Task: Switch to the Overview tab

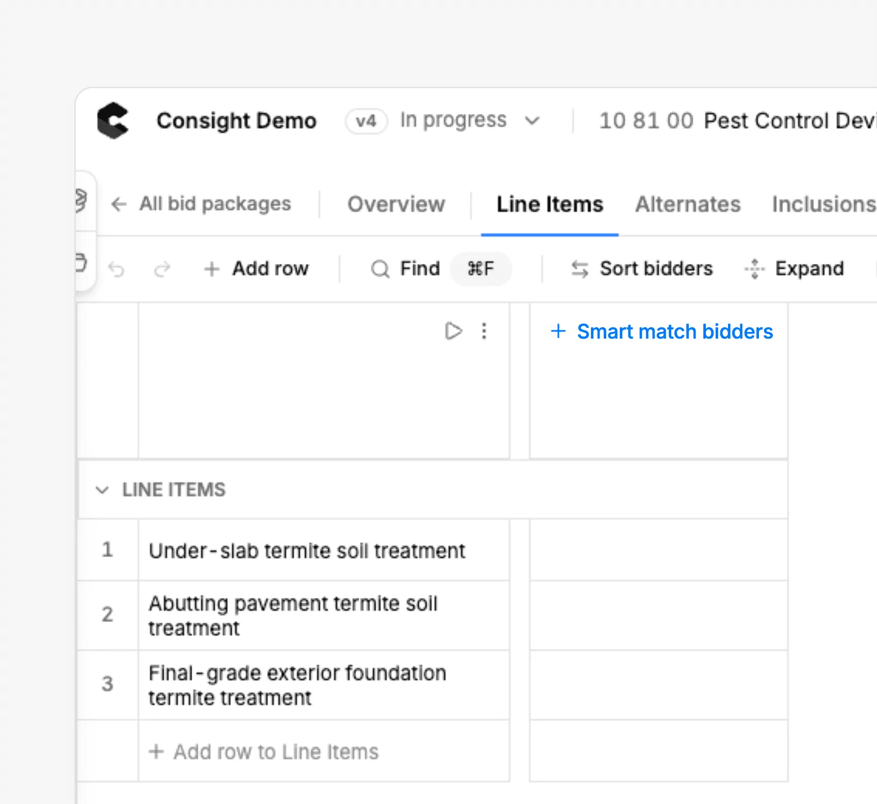Action: click(x=396, y=204)
